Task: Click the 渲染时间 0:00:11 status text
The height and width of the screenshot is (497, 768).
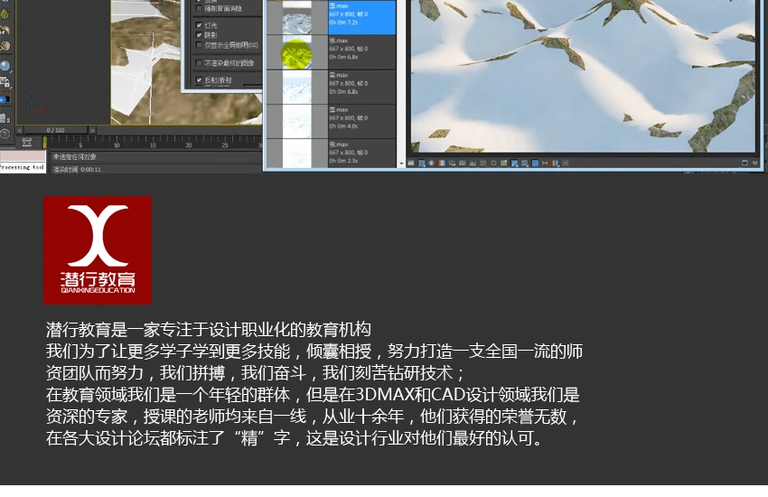Action: point(77,169)
